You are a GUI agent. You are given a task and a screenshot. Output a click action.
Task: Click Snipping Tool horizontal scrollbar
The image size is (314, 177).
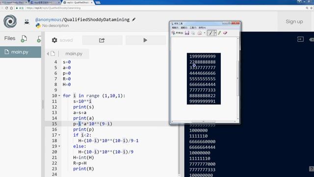click(204, 121)
